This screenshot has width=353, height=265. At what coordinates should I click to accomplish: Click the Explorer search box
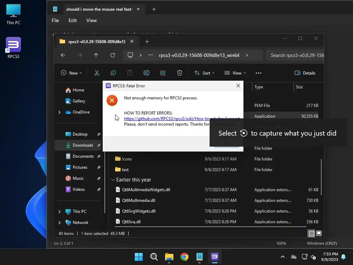(x=295, y=55)
